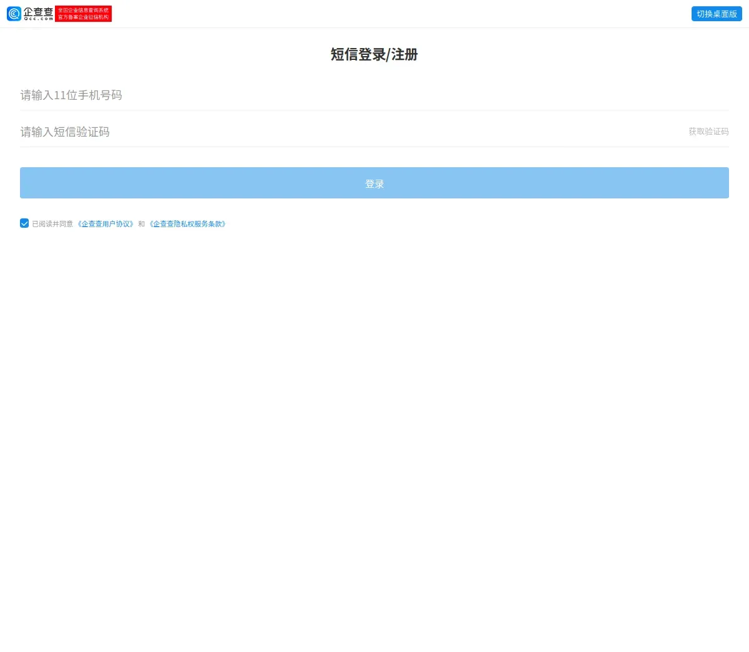The height and width of the screenshot is (652, 749).
Task: Request code with 获取验证码
Action: (708, 132)
